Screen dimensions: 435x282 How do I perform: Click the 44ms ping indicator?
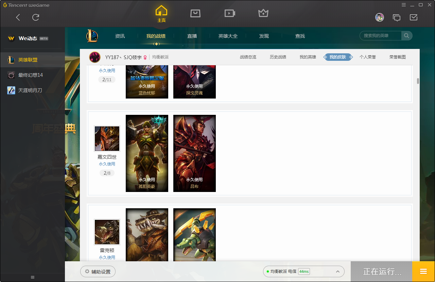[x=304, y=271]
